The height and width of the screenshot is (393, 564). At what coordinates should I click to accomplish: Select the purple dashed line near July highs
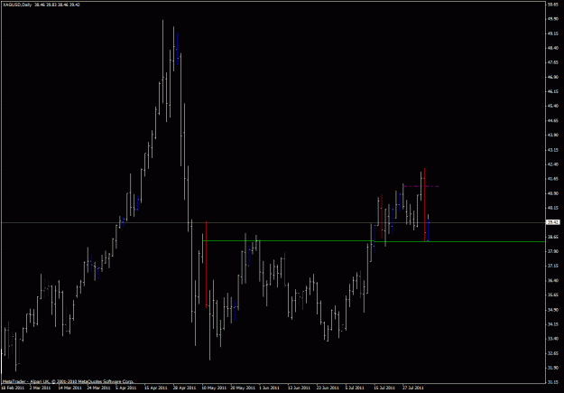point(421,186)
